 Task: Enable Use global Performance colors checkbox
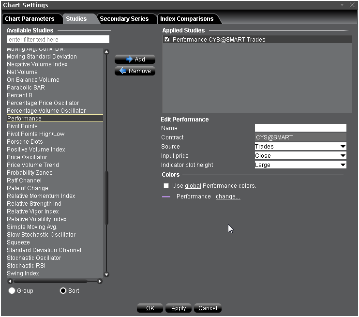pos(166,186)
